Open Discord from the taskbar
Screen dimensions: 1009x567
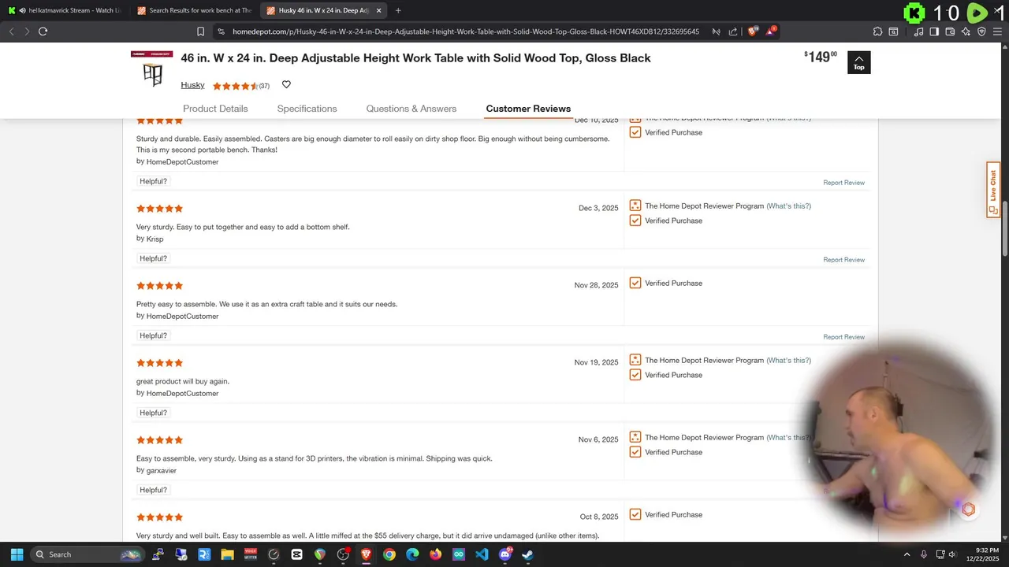[x=504, y=554]
